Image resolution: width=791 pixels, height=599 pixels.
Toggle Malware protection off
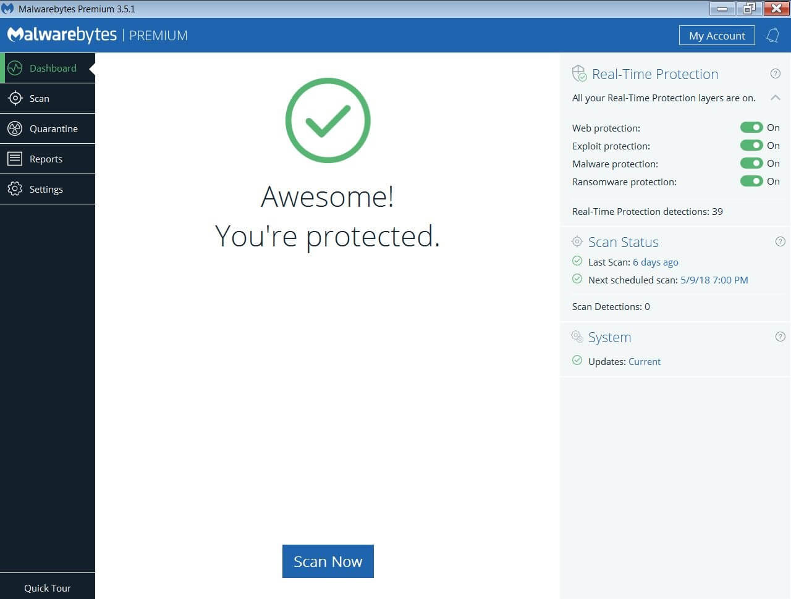(x=751, y=163)
